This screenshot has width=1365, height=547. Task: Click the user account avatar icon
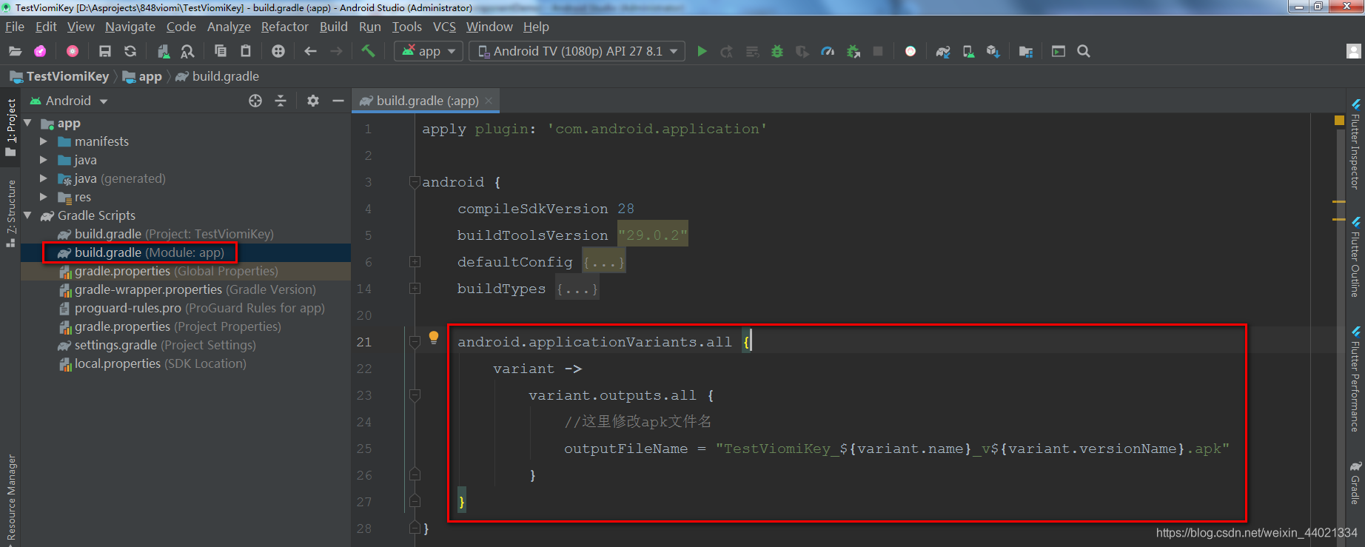[x=1354, y=51]
